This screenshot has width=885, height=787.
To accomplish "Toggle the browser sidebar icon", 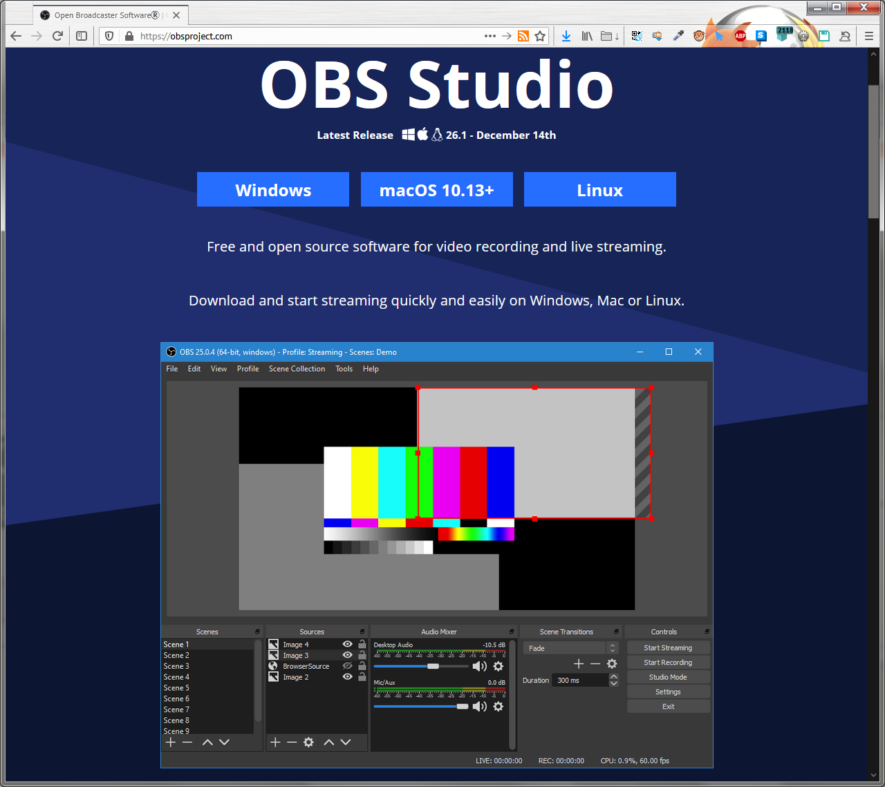I will coord(82,36).
